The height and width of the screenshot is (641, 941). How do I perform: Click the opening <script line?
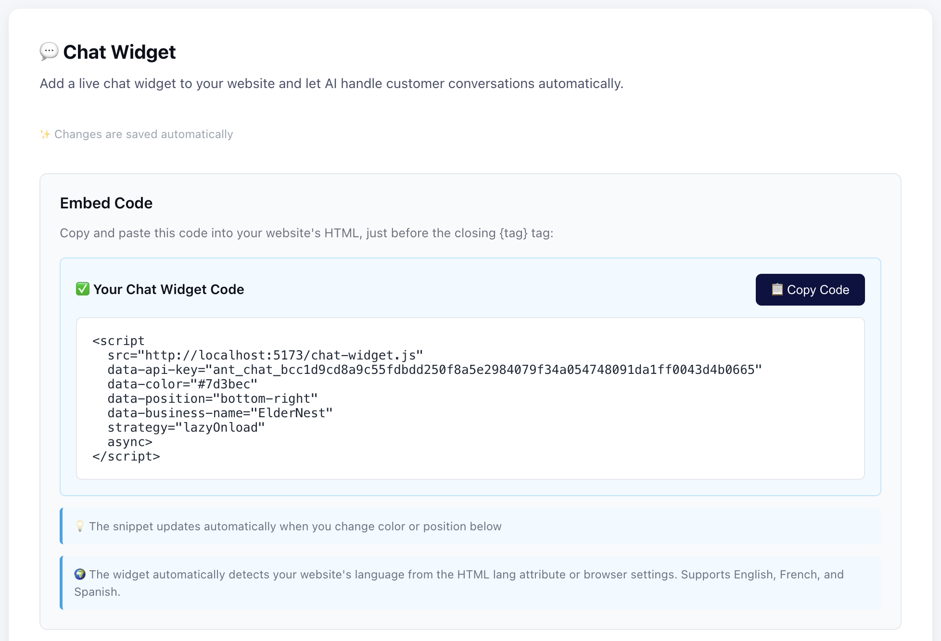point(118,341)
